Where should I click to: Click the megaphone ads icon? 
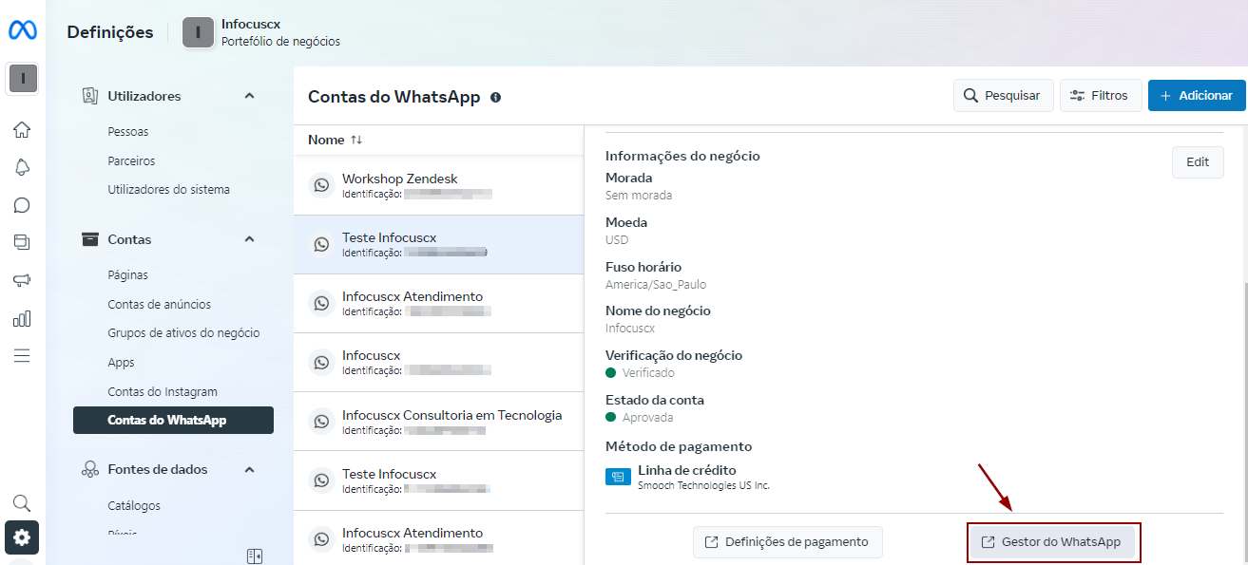22,280
